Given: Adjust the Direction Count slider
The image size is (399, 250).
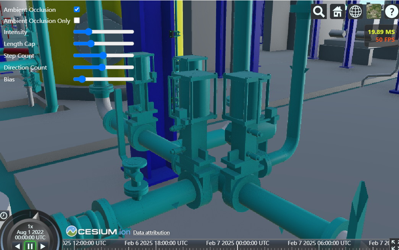Looking at the screenshot, I should (103, 67).
